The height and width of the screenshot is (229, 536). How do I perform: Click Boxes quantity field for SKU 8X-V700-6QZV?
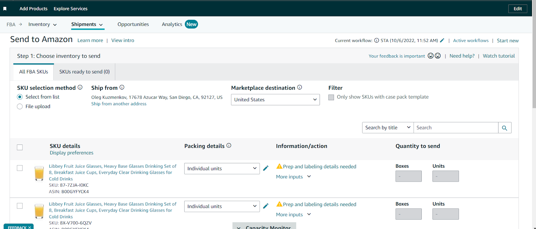pyautogui.click(x=408, y=214)
